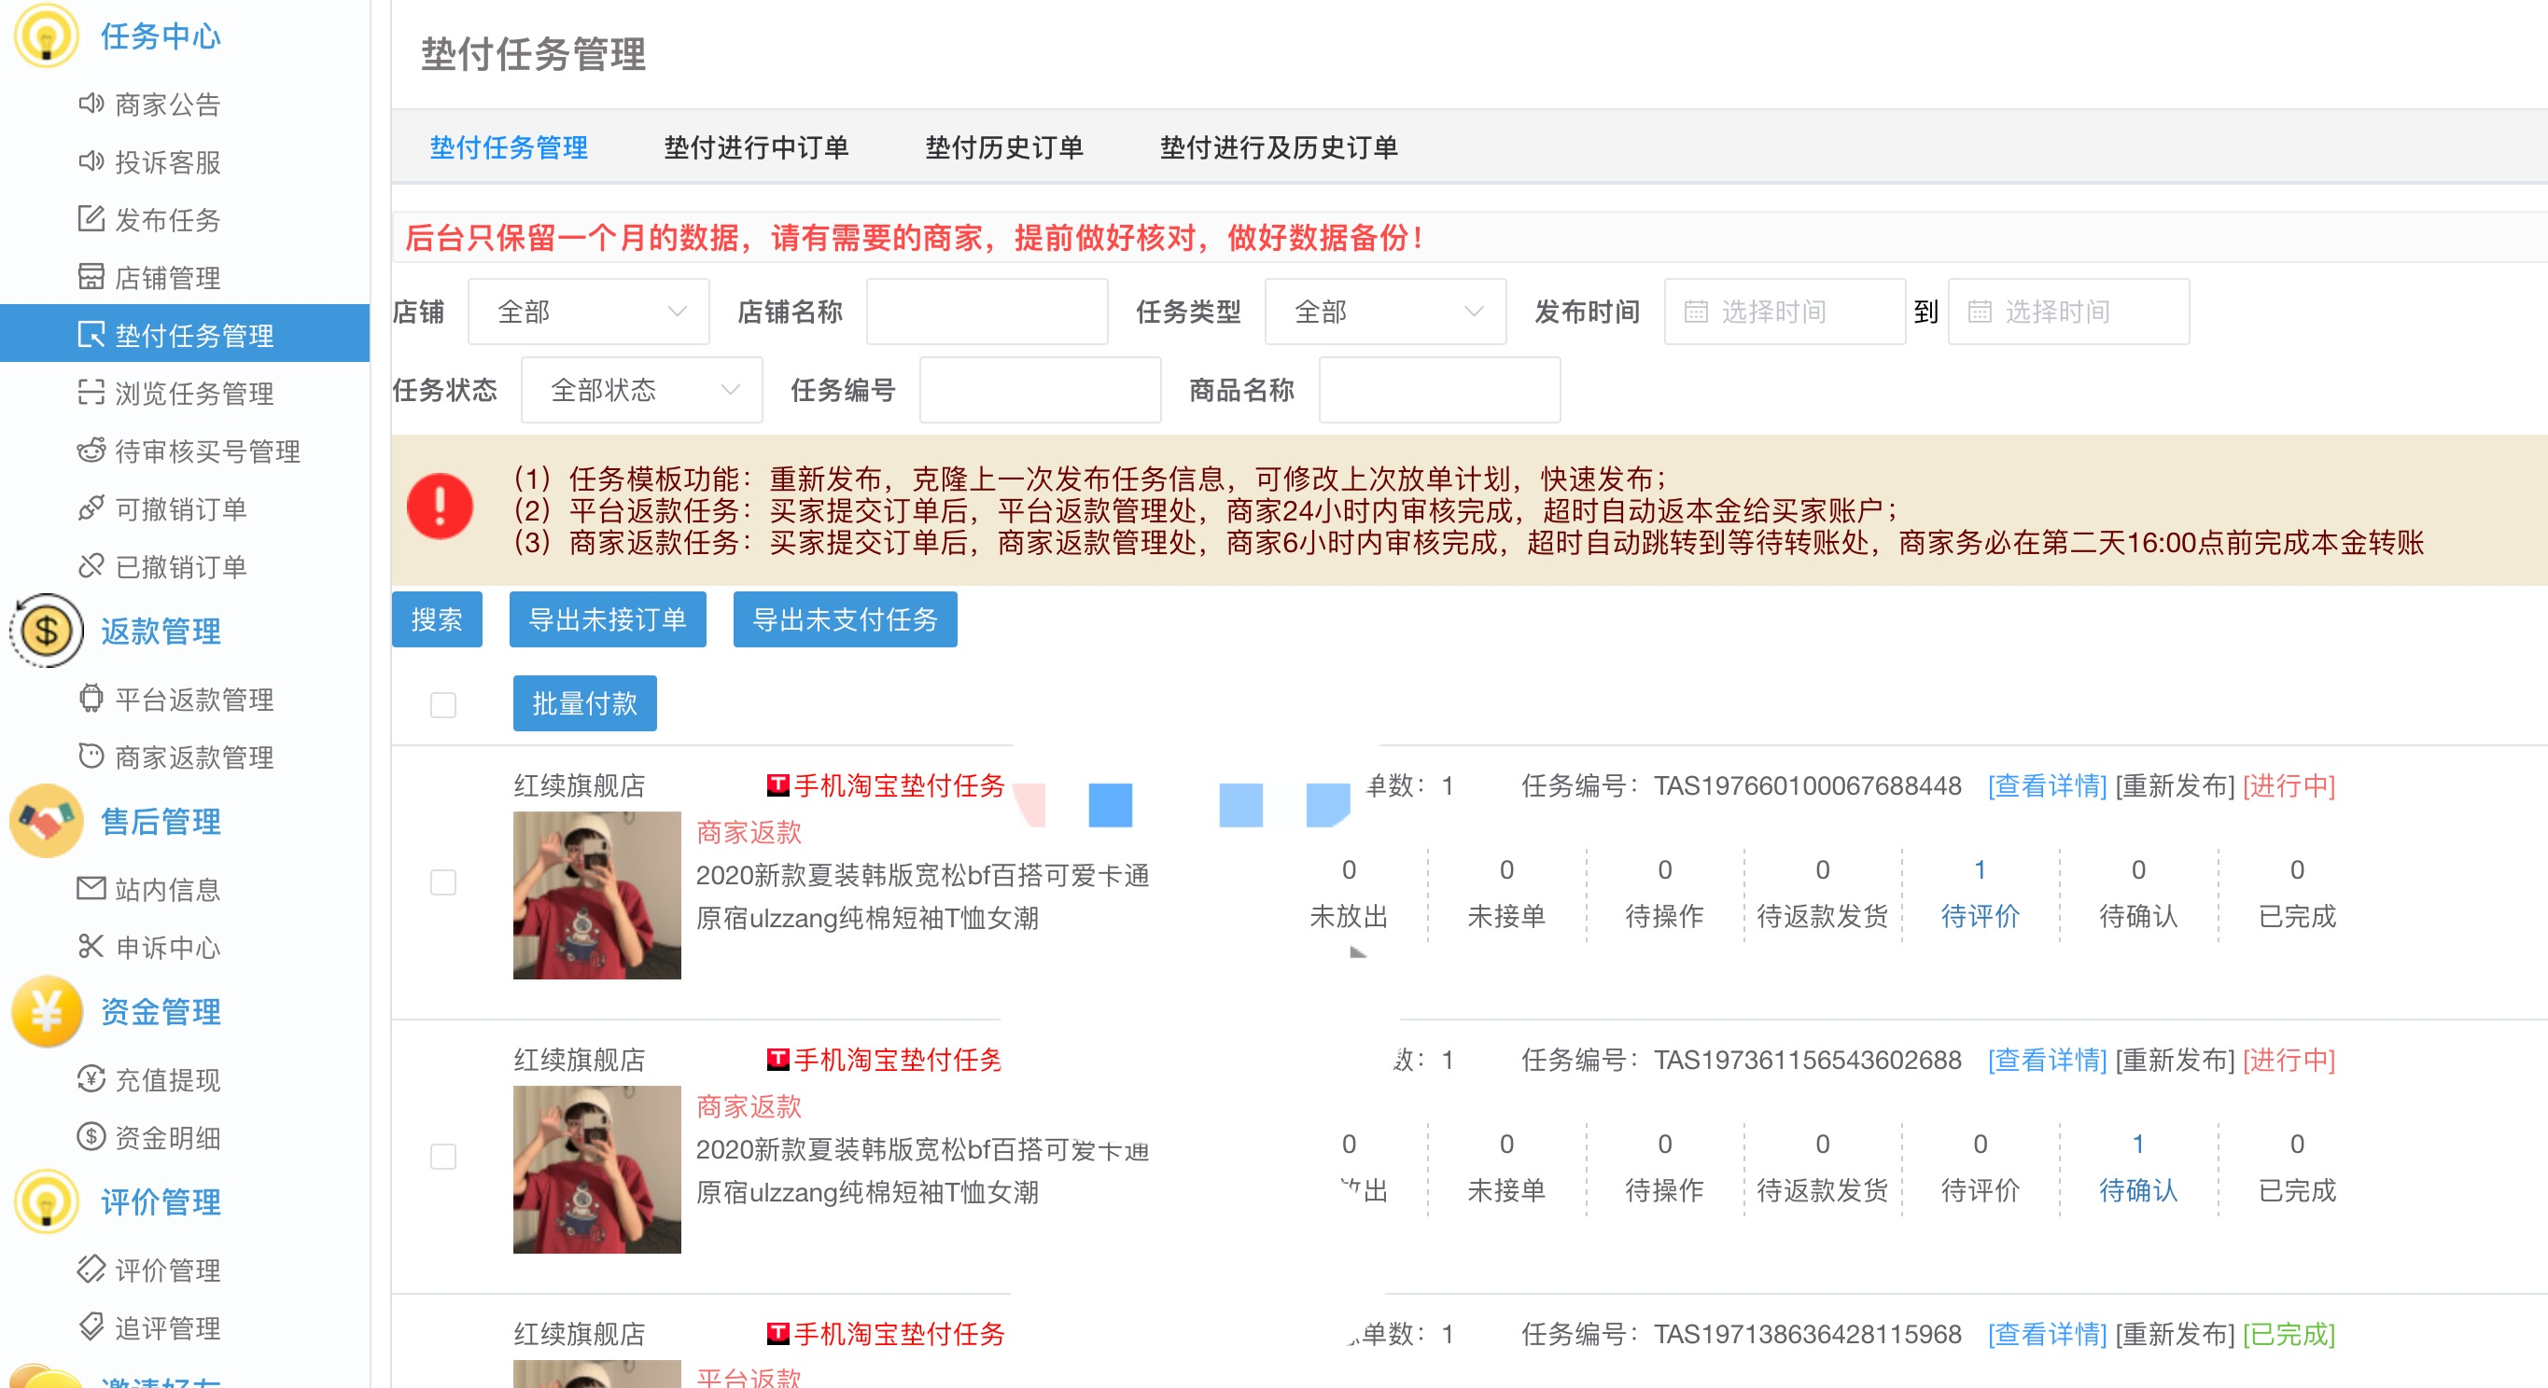Viewport: 2548px width, 1388px height.
Task: Click the 投诉客服 speaker icon
Action: pos(91,161)
